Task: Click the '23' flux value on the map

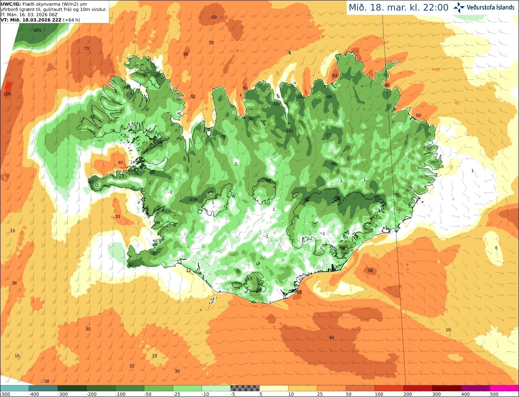Action: coord(154,356)
